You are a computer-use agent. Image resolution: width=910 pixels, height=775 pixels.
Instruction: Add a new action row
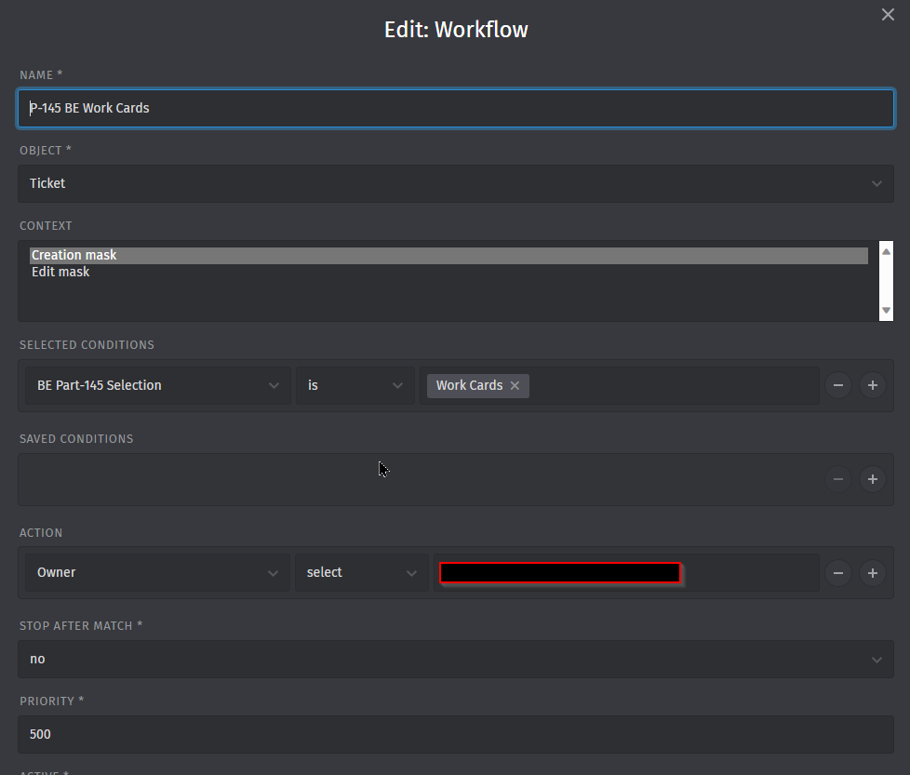coord(872,573)
